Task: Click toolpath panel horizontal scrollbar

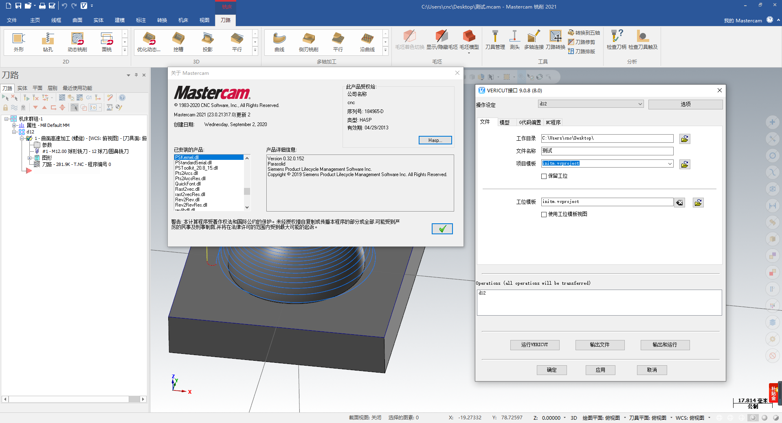Action: [x=74, y=399]
